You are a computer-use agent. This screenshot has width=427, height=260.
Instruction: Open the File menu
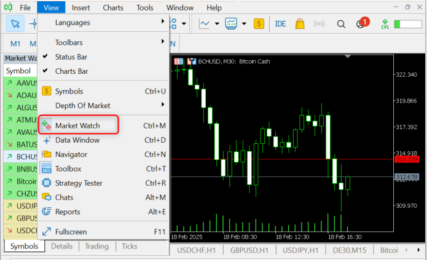point(25,7)
